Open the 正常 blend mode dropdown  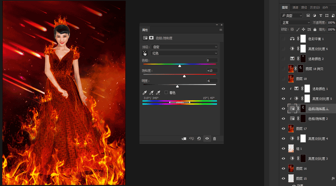tap(295, 23)
